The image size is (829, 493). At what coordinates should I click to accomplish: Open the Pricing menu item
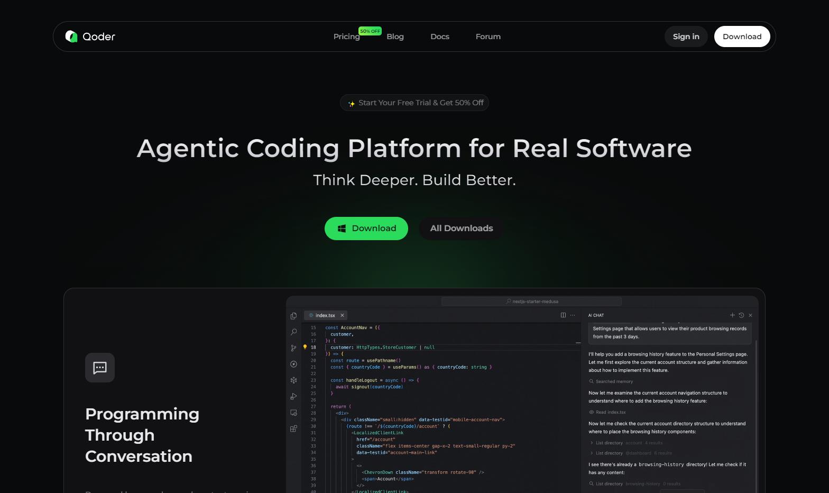click(346, 36)
